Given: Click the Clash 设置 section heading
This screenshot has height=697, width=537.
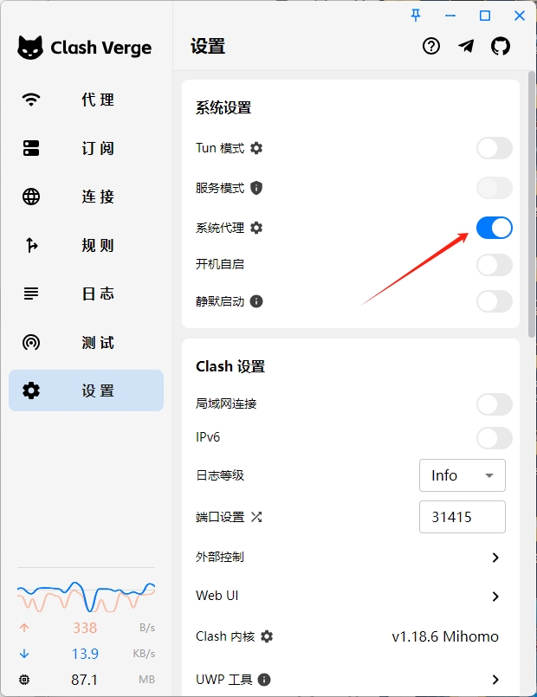Looking at the screenshot, I should pos(230,366).
